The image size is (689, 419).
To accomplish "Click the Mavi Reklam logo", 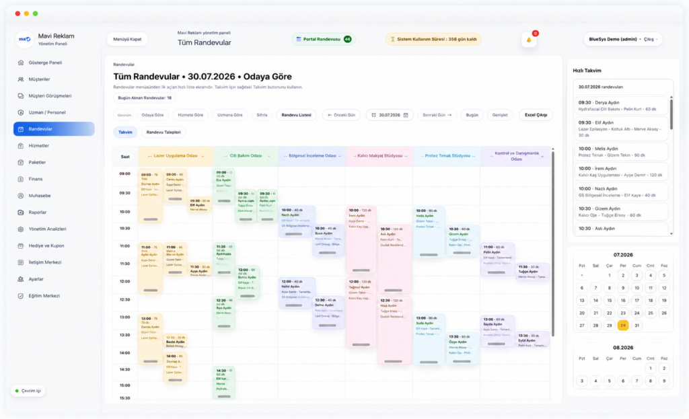I will click(x=24, y=39).
